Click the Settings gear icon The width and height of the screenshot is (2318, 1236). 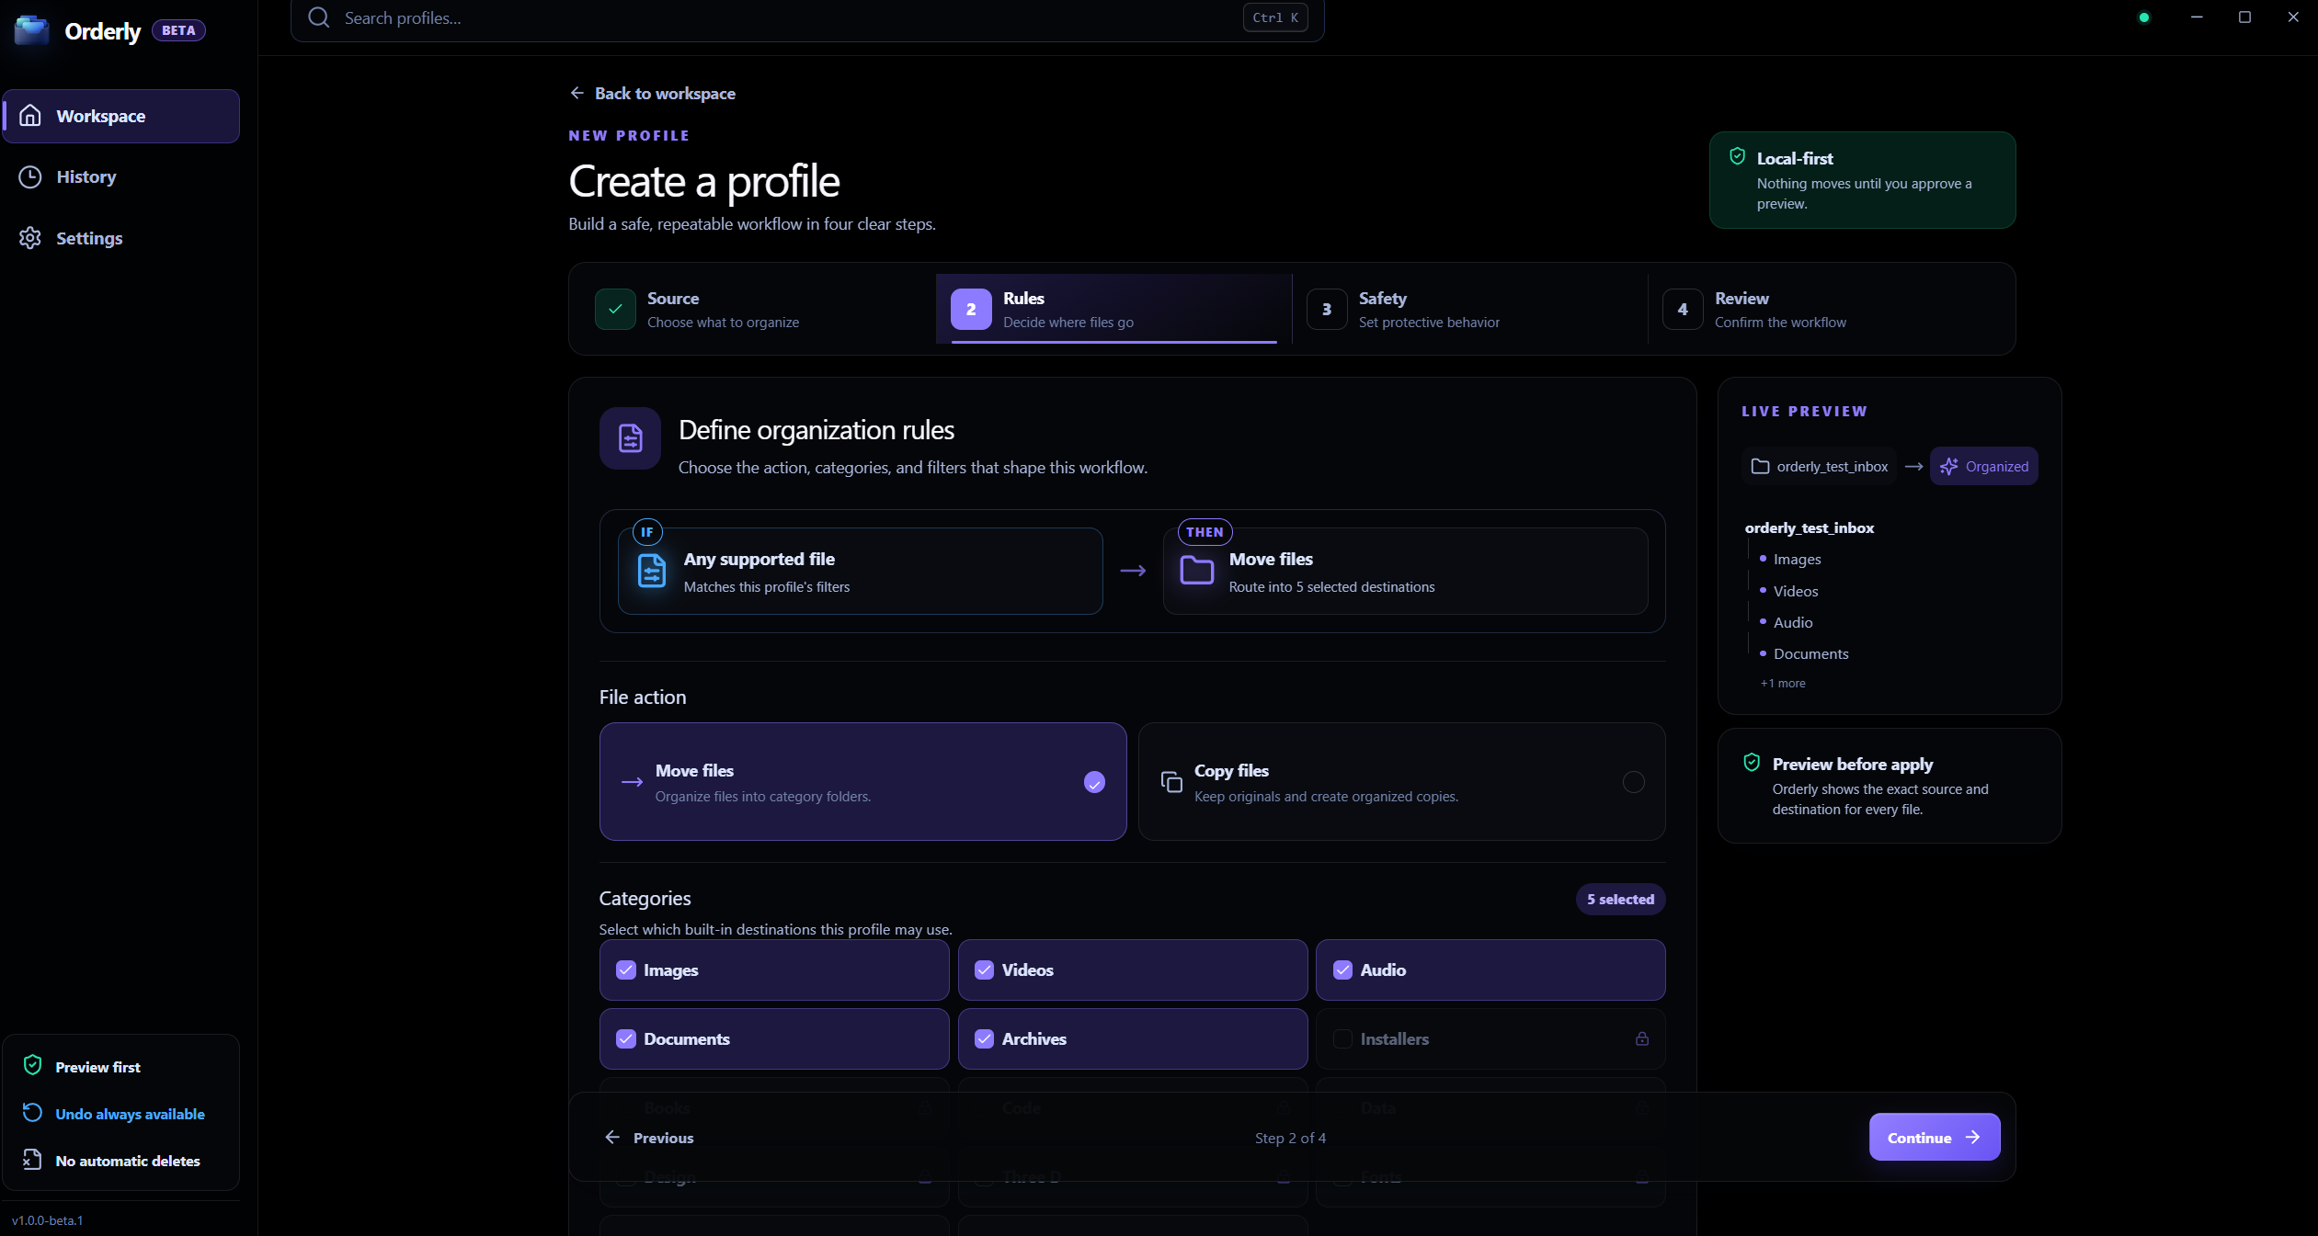[30, 238]
